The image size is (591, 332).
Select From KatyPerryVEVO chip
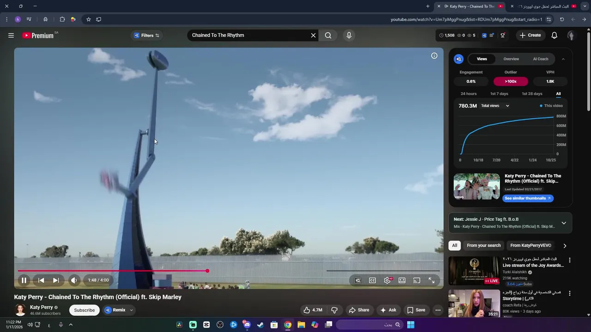pyautogui.click(x=531, y=245)
